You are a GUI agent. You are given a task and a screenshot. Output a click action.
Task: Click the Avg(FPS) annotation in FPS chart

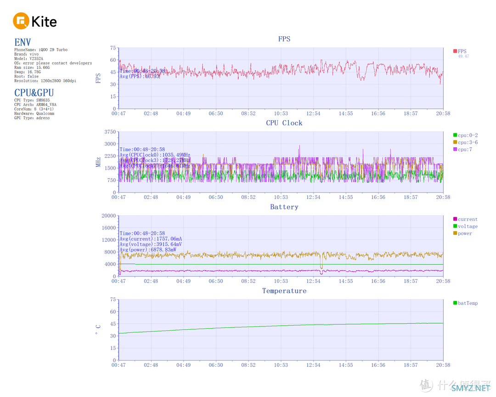pyautogui.click(x=140, y=76)
